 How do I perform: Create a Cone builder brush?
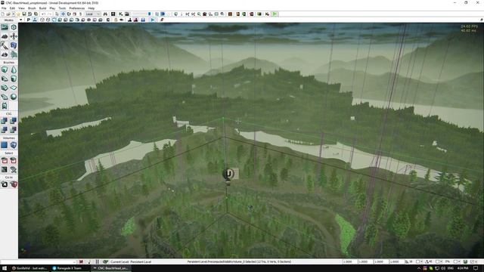(14, 70)
